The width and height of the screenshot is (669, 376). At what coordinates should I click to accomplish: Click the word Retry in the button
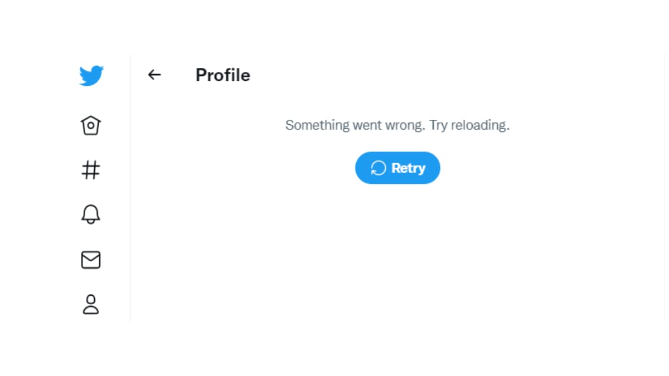408,168
